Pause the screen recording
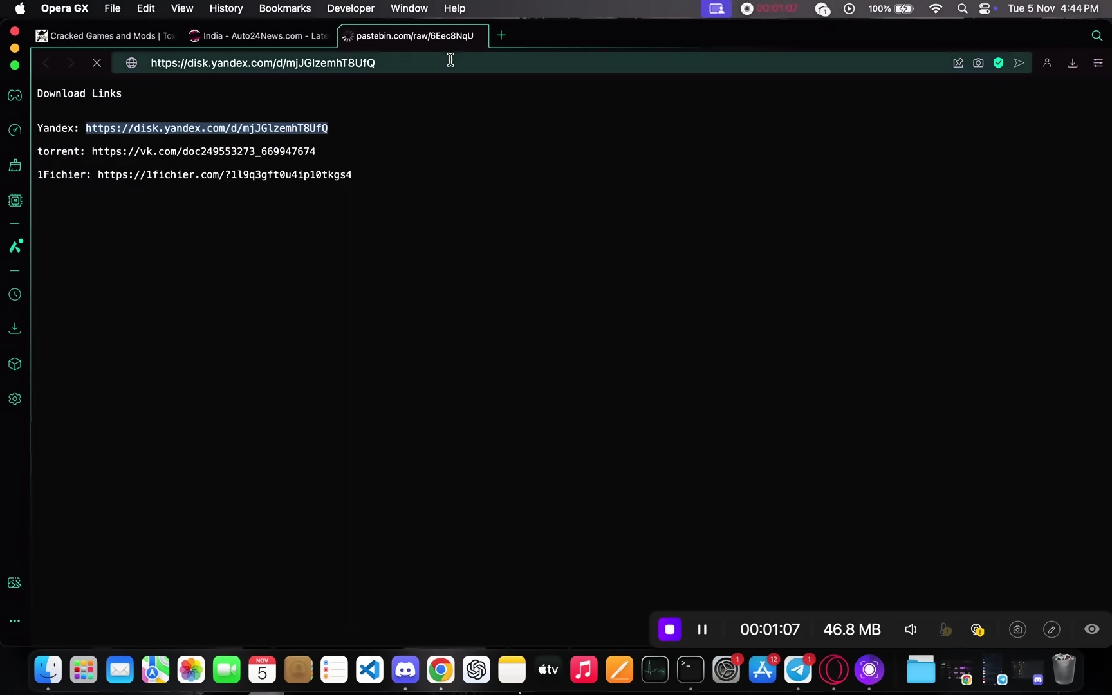 pos(702,629)
